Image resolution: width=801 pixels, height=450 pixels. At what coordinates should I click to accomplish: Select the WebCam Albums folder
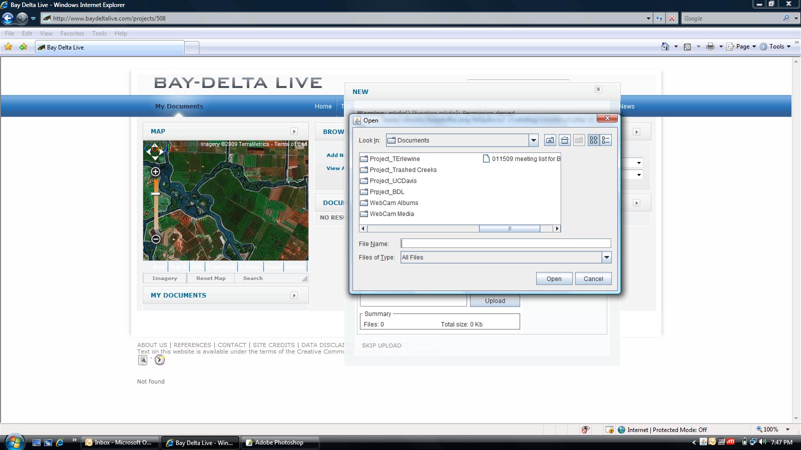[389, 203]
